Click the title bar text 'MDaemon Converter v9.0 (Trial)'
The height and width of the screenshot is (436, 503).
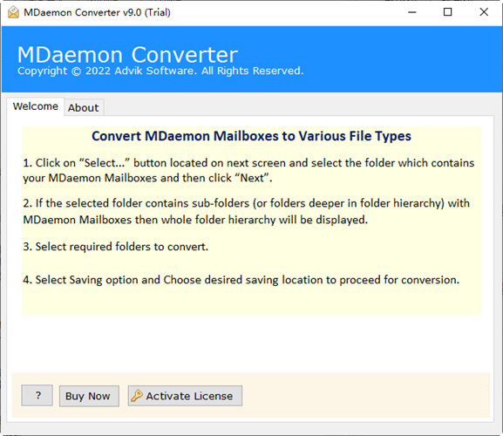[97, 12]
